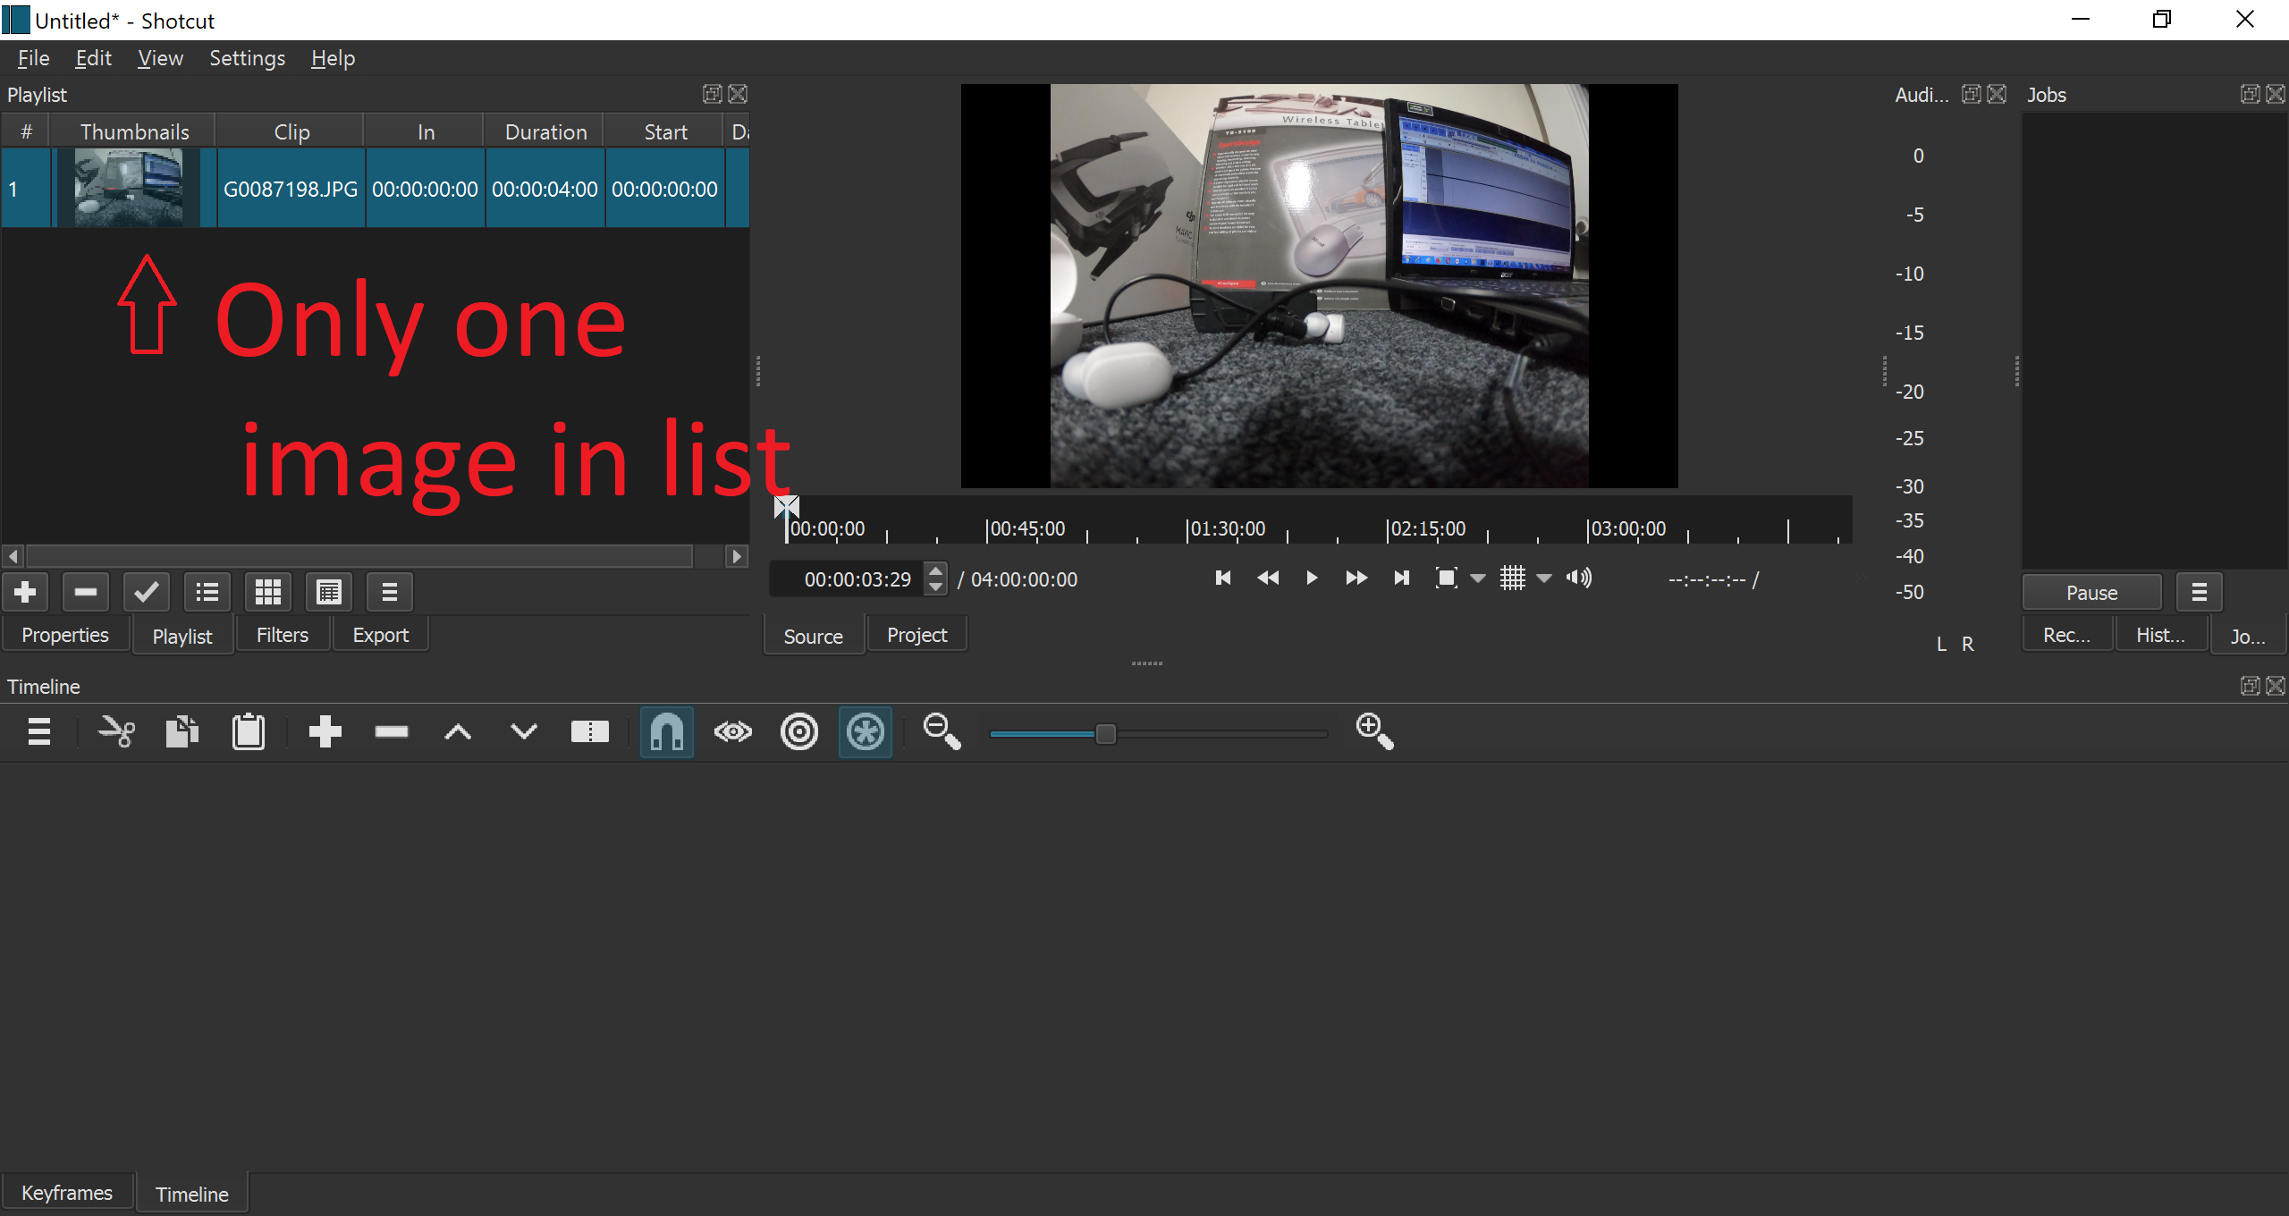Ripple delete using timeline minus icon
Screen dimensions: 2289x1216
point(392,732)
